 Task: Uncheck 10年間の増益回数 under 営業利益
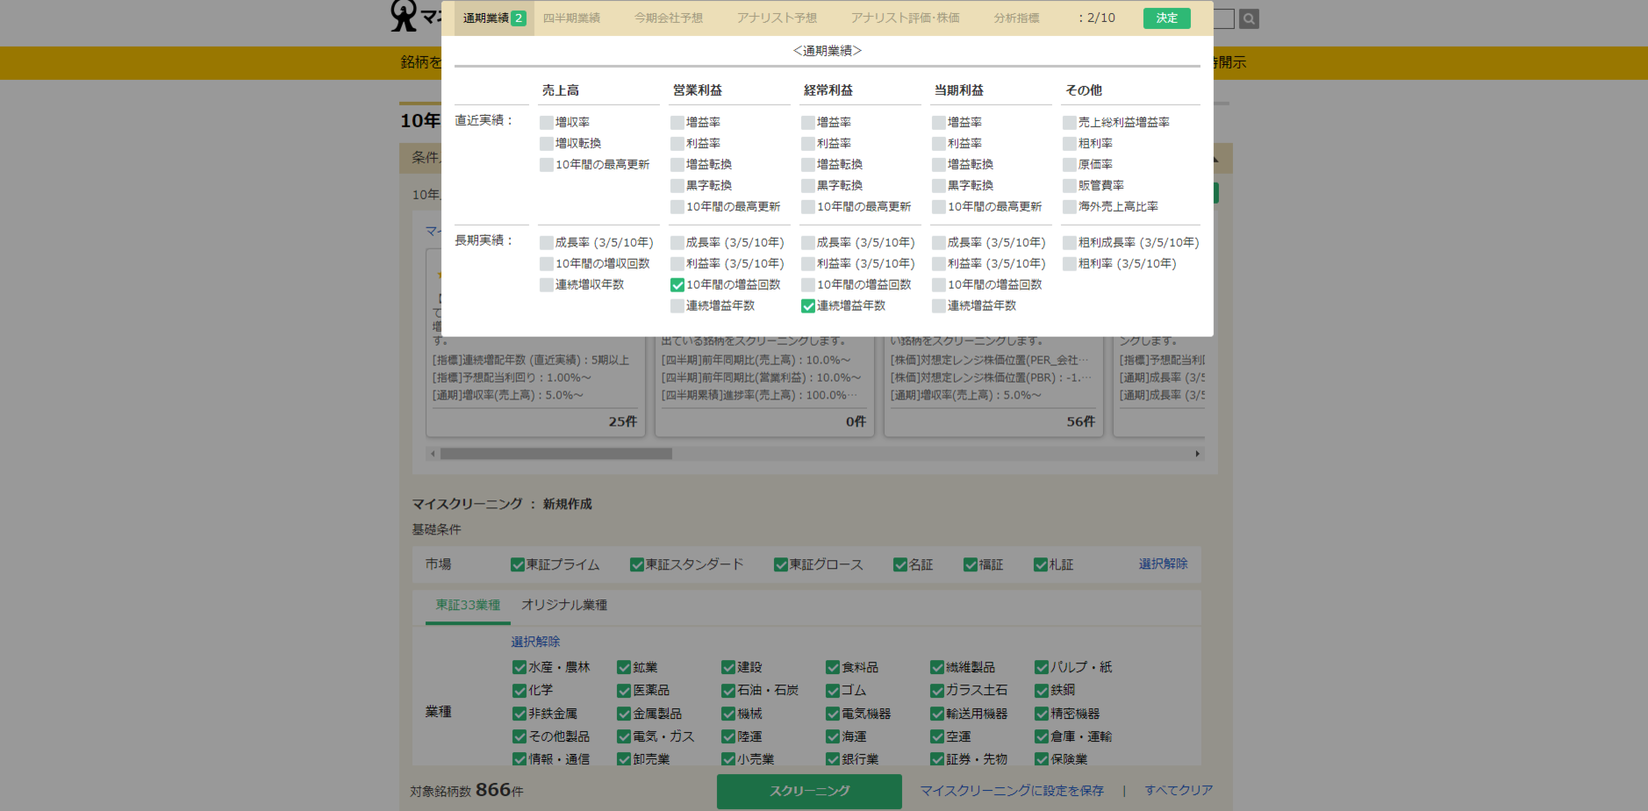coord(677,285)
